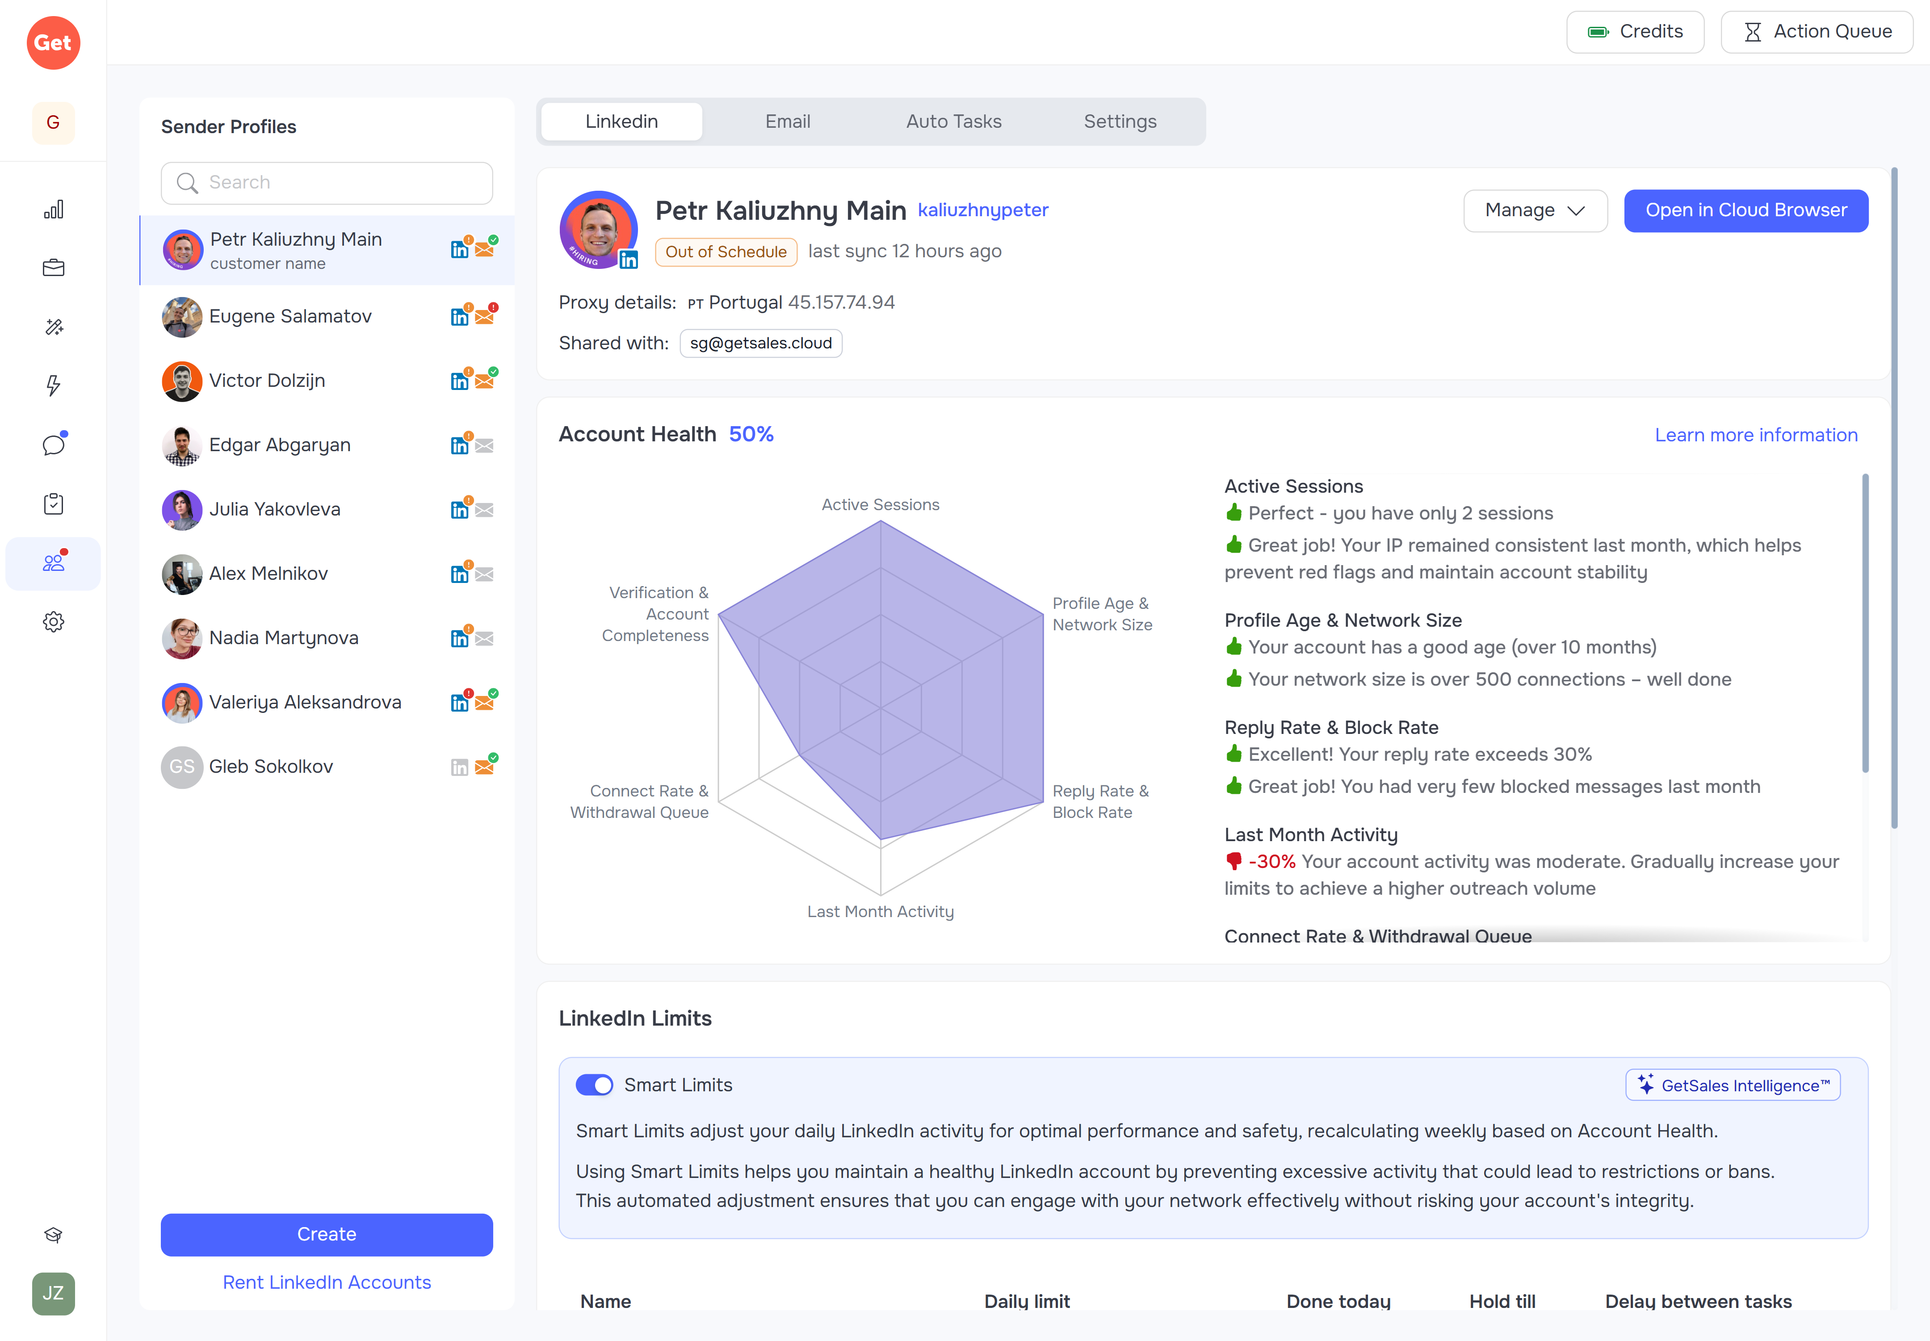The height and width of the screenshot is (1341, 1930).
Task: Click LinkedIn icon next to Eugene Salamatov
Action: (x=459, y=317)
